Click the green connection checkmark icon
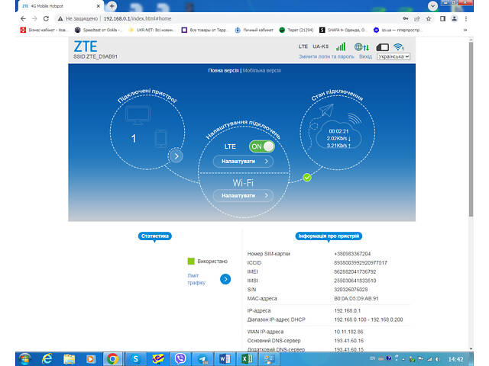The width and height of the screenshot is (489, 366). [x=306, y=178]
